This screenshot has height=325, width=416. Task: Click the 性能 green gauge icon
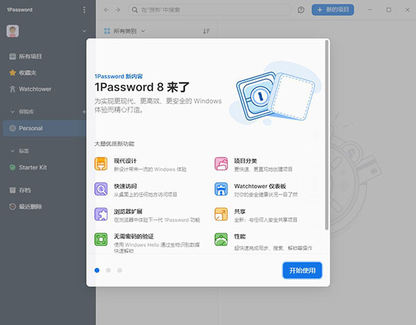[x=221, y=240]
